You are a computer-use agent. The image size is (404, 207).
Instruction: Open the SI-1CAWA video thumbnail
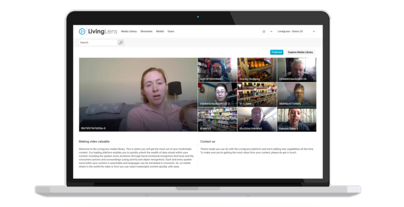click(x=257, y=94)
